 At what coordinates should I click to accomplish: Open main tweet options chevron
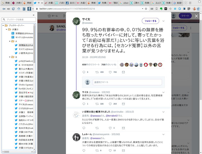click(x=163, y=21)
